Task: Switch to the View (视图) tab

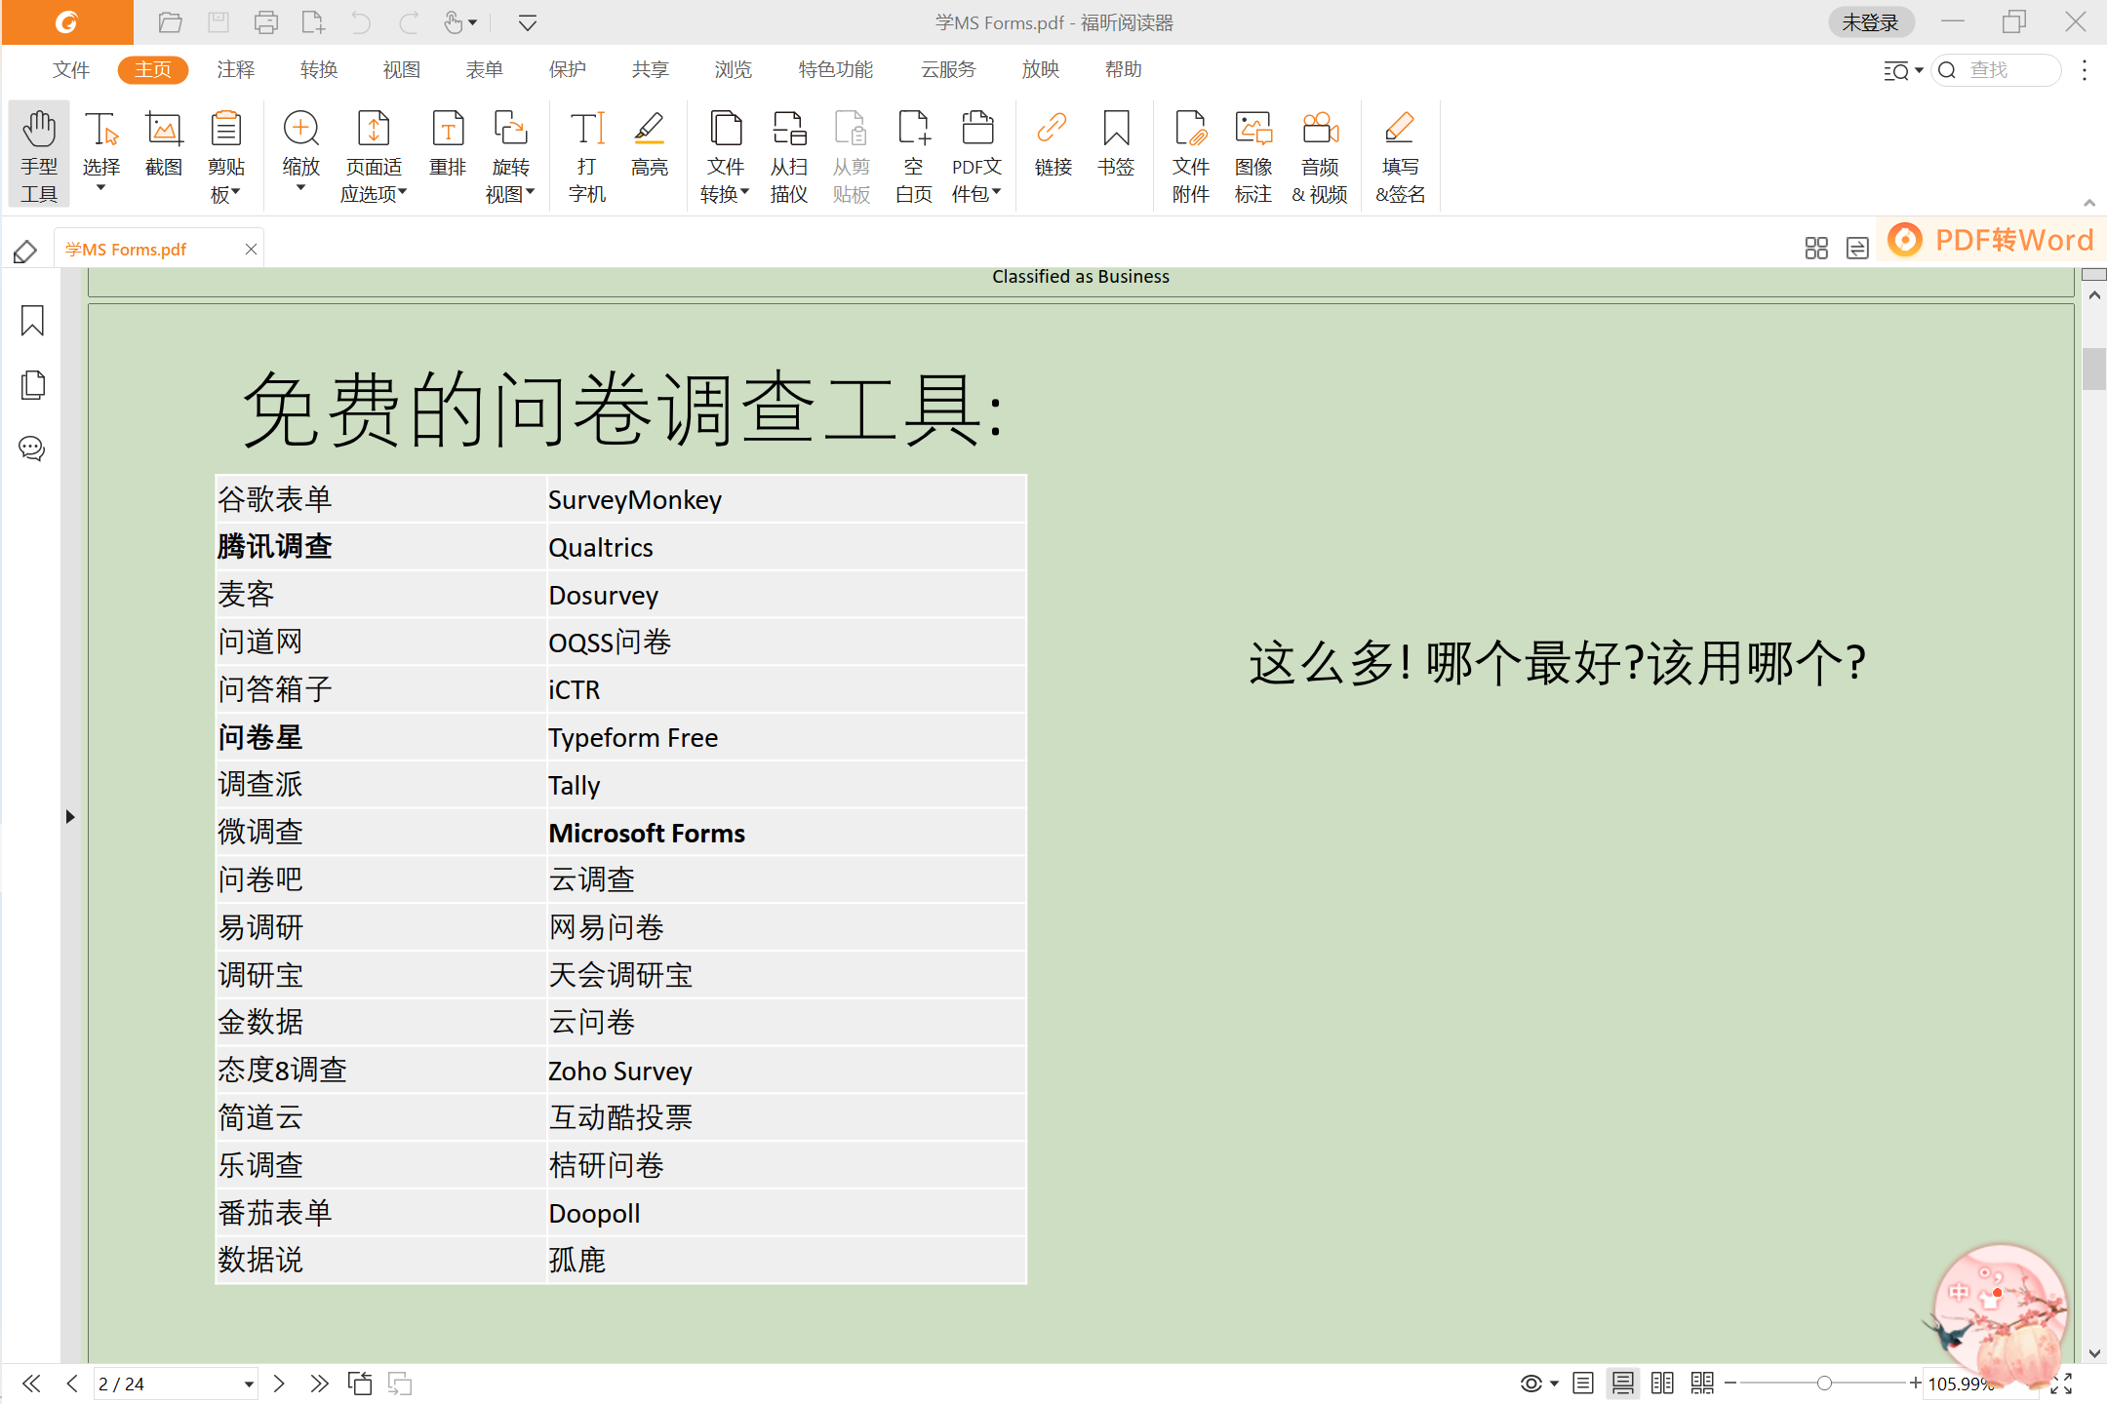Action: coord(402,69)
